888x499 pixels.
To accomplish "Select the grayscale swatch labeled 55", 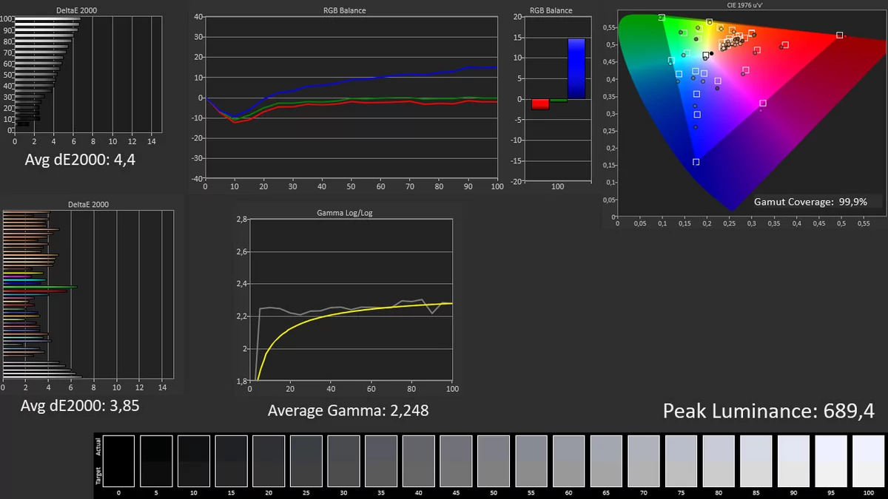I will click(531, 461).
